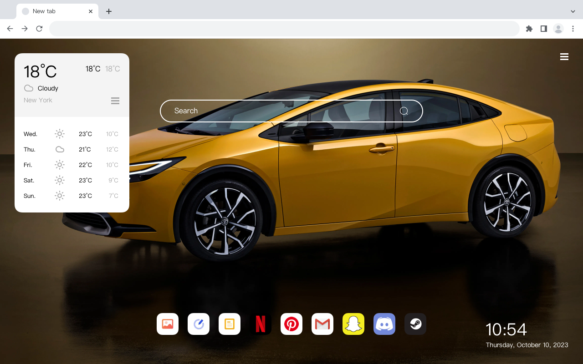
Task: Click the Wed. day label
Action: 31,134
